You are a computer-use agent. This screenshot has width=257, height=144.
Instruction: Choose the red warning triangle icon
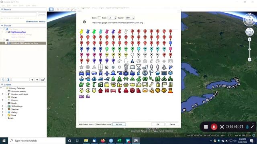click(126, 90)
